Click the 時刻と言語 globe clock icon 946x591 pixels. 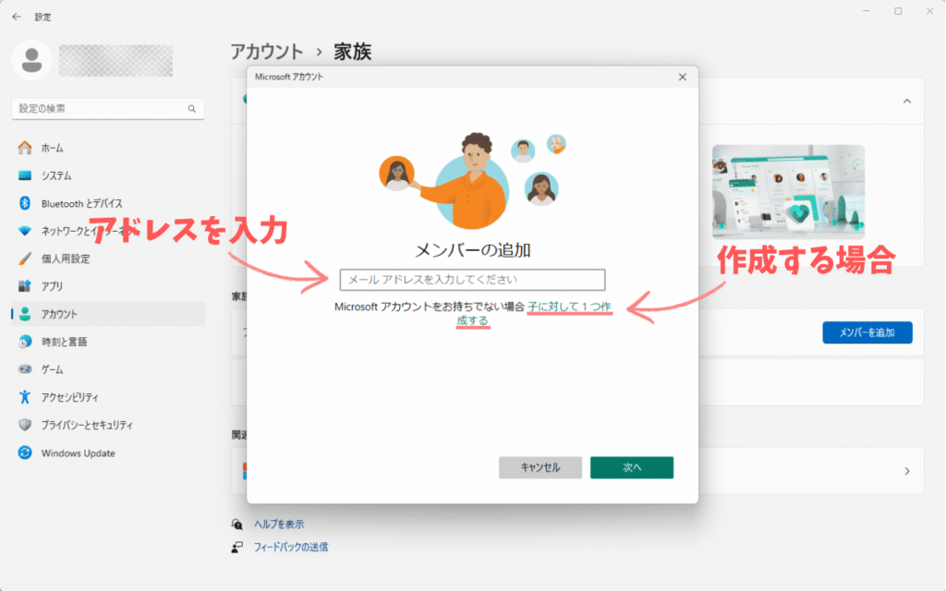click(25, 342)
